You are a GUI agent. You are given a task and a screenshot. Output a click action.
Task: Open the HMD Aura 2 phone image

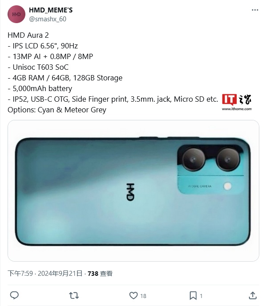[133, 191]
